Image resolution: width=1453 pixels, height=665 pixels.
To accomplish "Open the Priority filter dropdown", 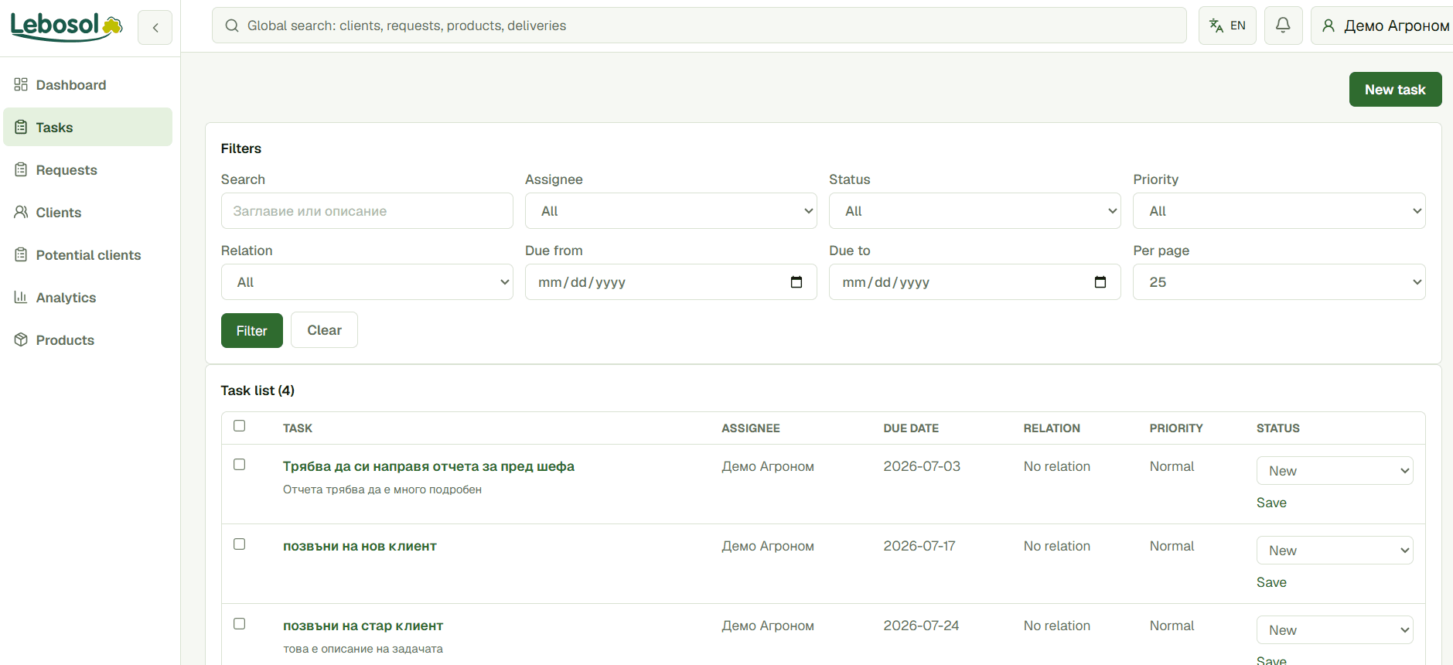I will [1279, 211].
